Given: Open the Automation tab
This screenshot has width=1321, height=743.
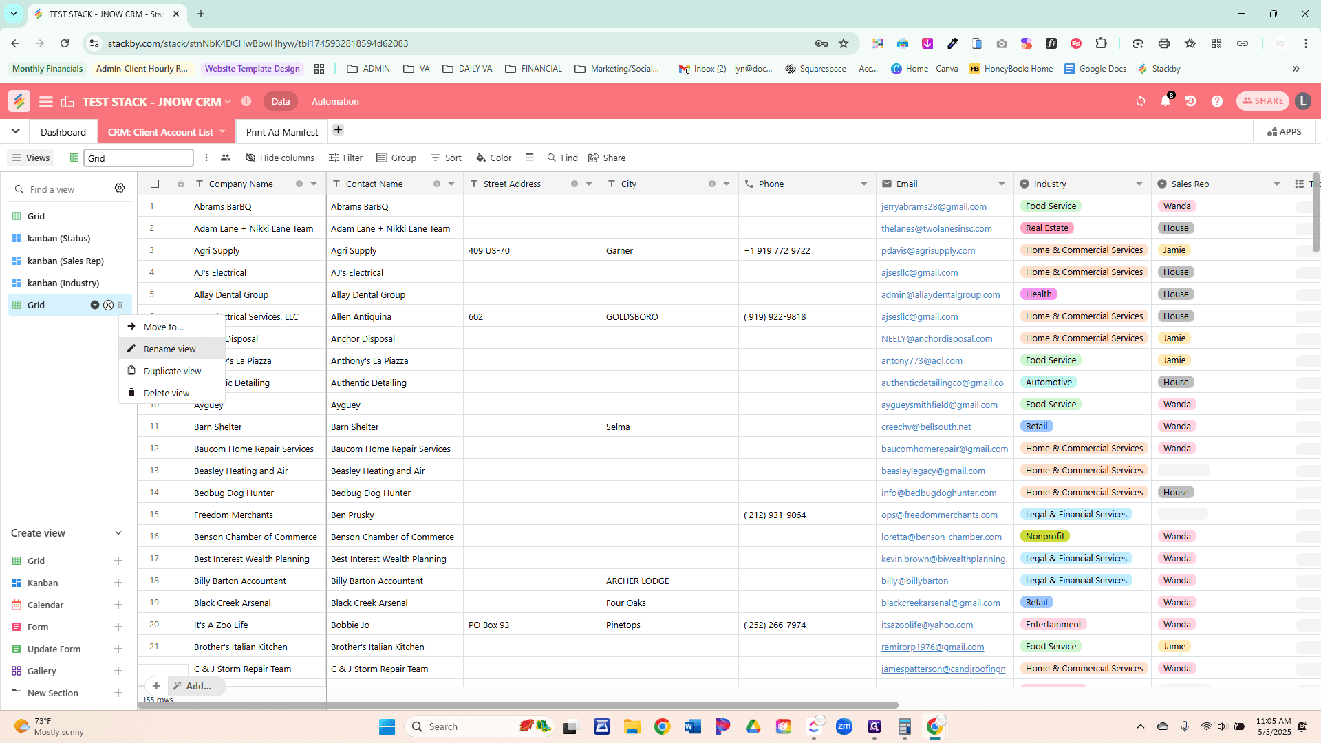Looking at the screenshot, I should 335,101.
